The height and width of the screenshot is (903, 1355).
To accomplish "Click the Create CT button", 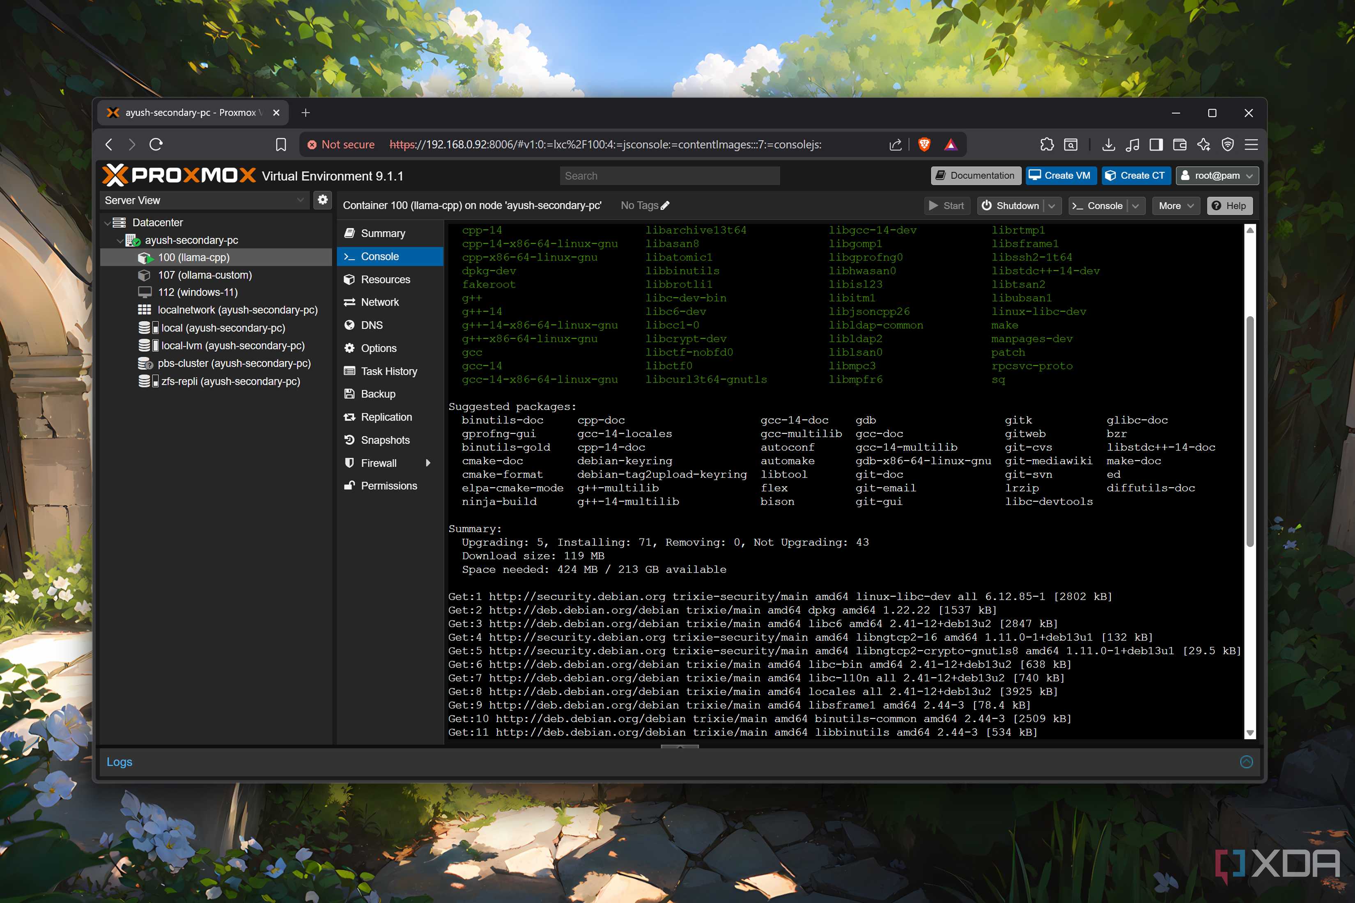I will [1136, 176].
